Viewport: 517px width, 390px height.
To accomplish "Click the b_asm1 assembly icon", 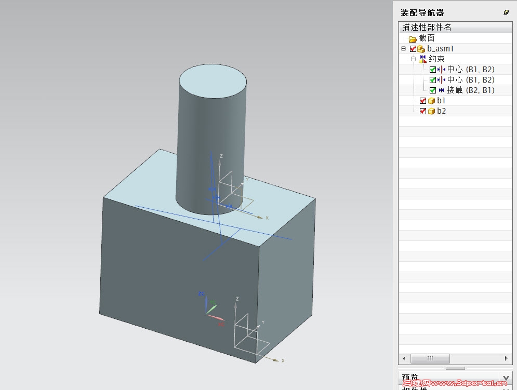I will click(x=421, y=49).
